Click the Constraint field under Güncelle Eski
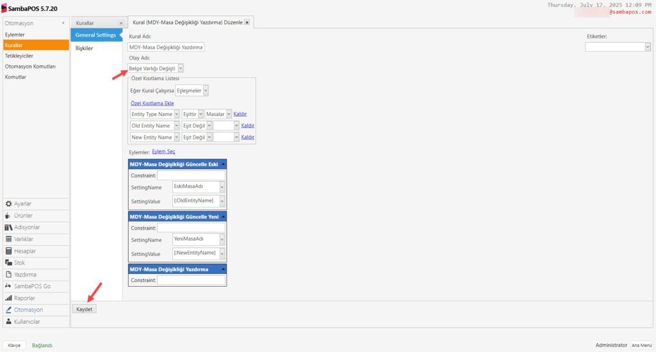Viewport: 656px width, 352px height. coord(191,175)
